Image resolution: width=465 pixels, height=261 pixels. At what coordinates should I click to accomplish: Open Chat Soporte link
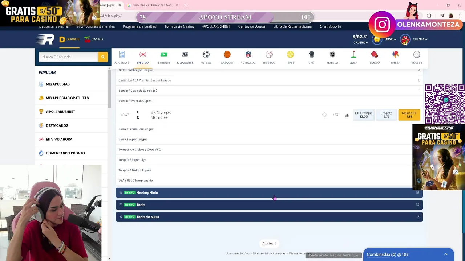[x=330, y=26]
